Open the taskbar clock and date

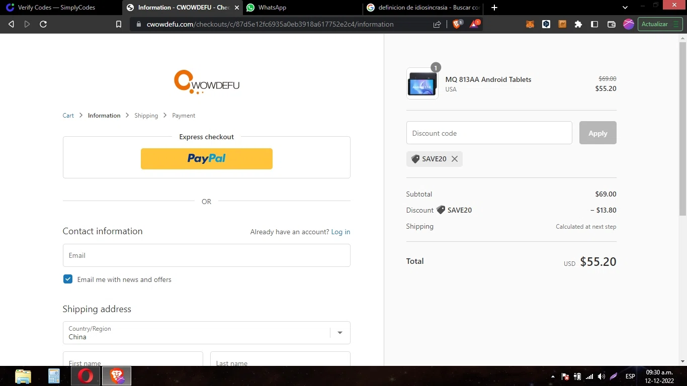[659, 376]
